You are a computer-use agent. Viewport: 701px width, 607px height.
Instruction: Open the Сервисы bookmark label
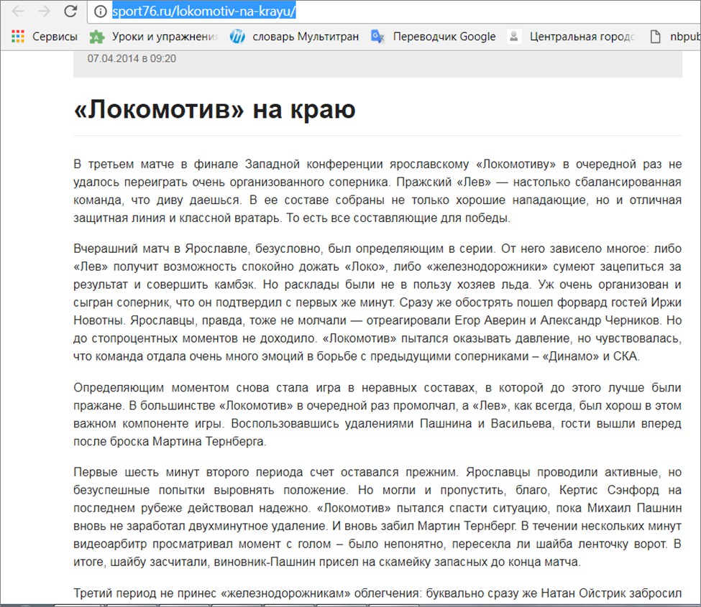point(55,37)
